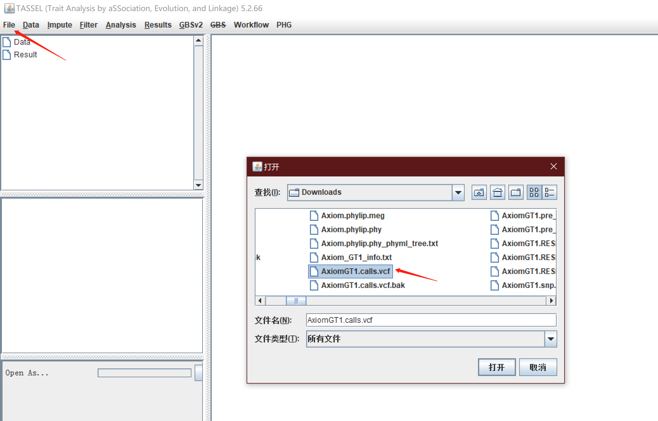658x421 pixels.
Task: Switch to List view in the dialog
Action: pos(534,192)
